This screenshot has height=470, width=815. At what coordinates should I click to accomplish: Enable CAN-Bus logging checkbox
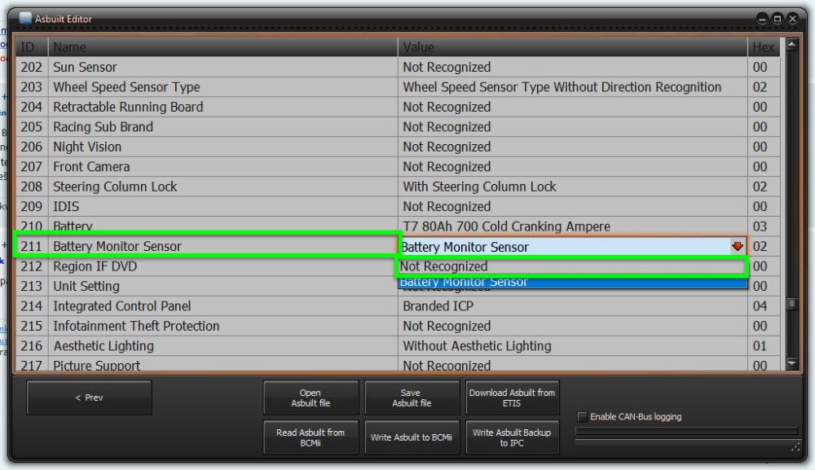pyautogui.click(x=582, y=417)
